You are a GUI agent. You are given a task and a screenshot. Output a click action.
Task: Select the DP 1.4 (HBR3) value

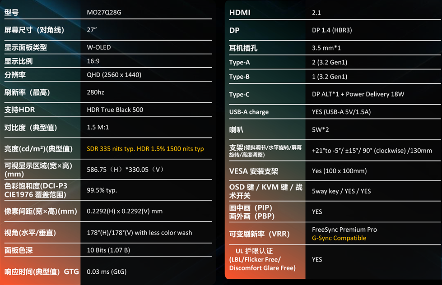pyautogui.click(x=332, y=30)
